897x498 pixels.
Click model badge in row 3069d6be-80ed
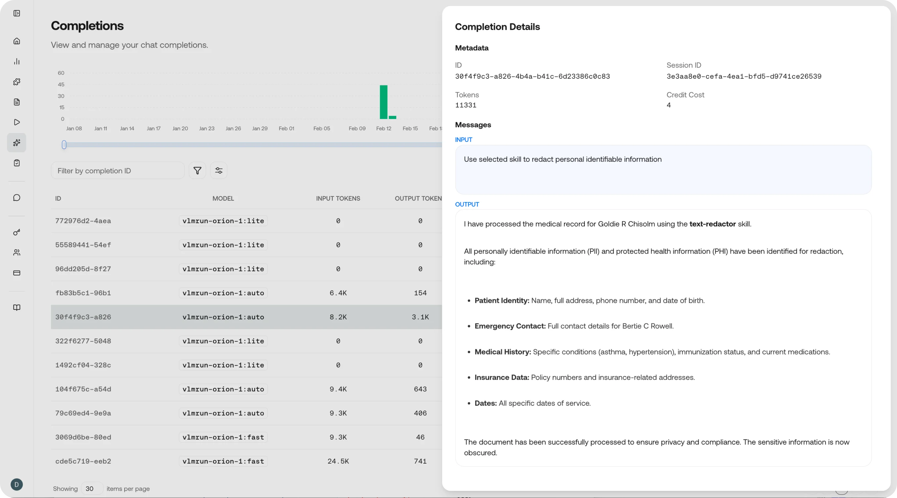223,437
